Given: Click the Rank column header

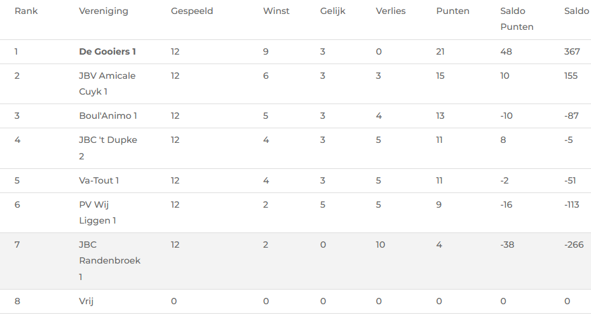Looking at the screenshot, I should coord(26,11).
